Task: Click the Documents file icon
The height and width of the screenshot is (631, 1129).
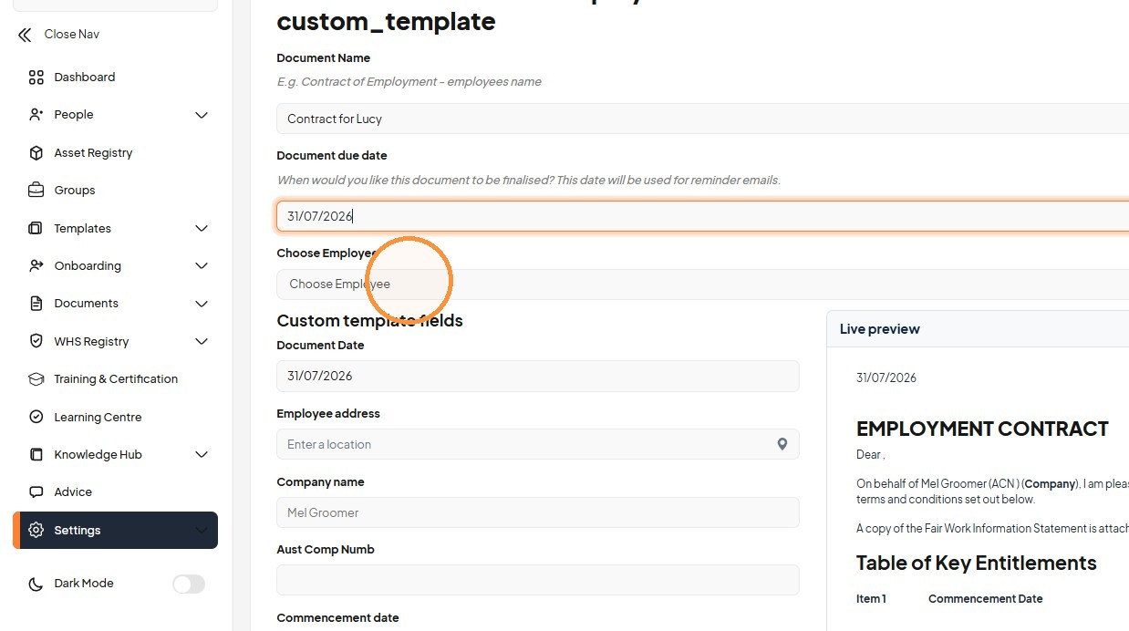Action: 36,304
